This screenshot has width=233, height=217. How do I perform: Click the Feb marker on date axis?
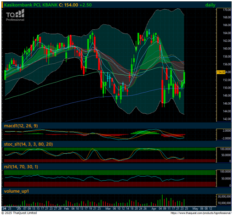(x=67, y=209)
